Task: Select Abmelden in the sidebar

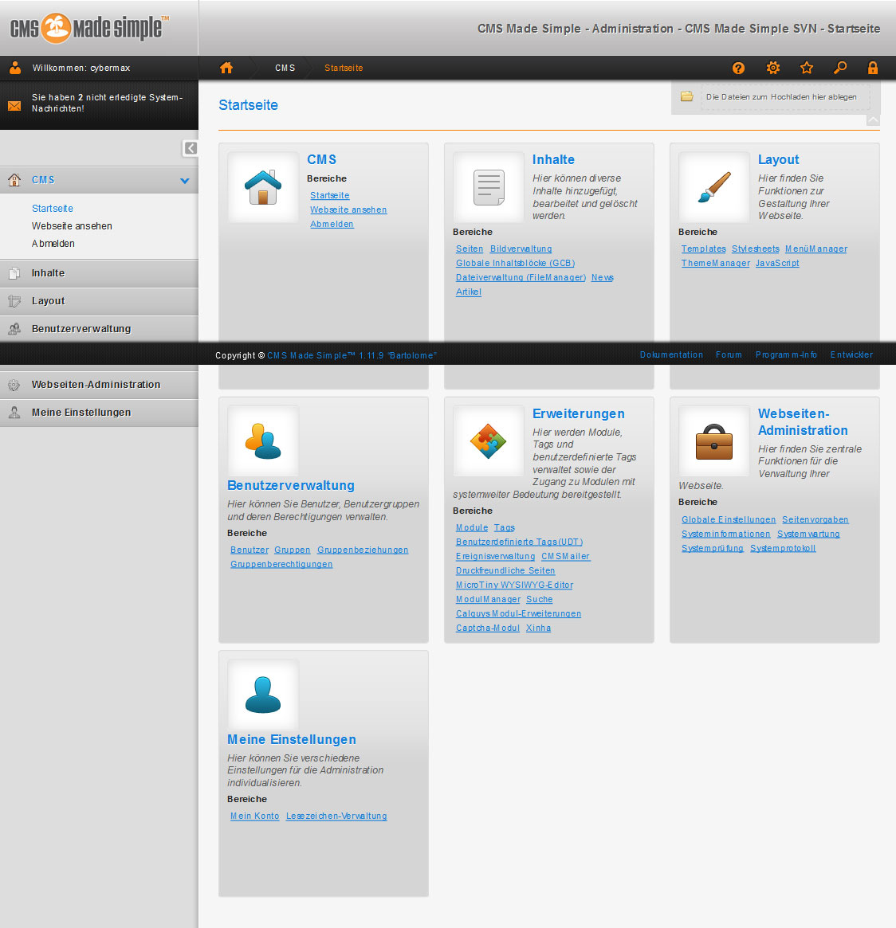Action: [53, 243]
